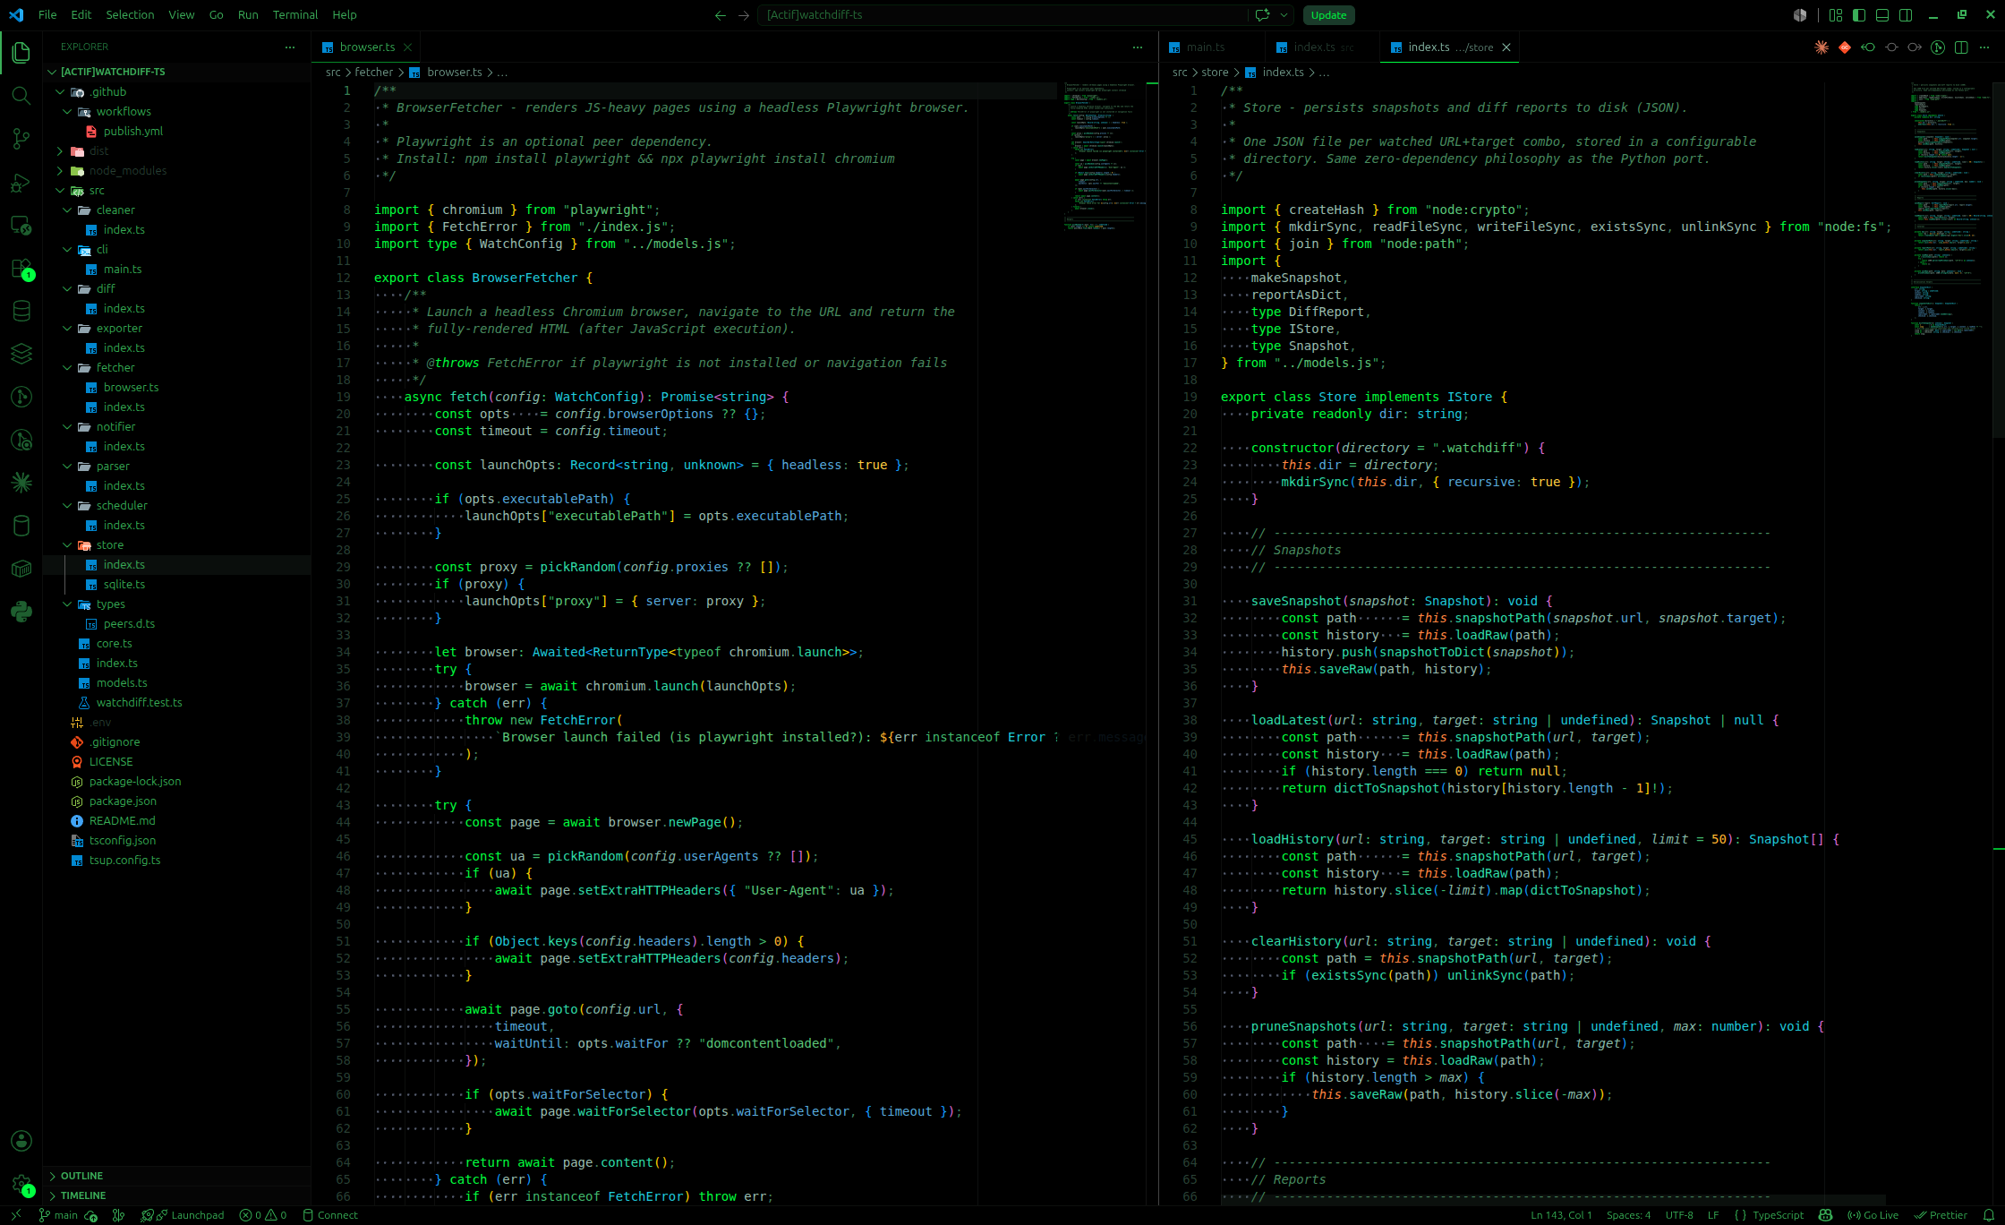This screenshot has height=1225, width=2005.
Task: Collapse the .github folder
Action: [x=177, y=91]
